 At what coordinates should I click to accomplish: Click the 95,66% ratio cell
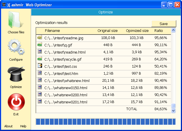point(161,38)
